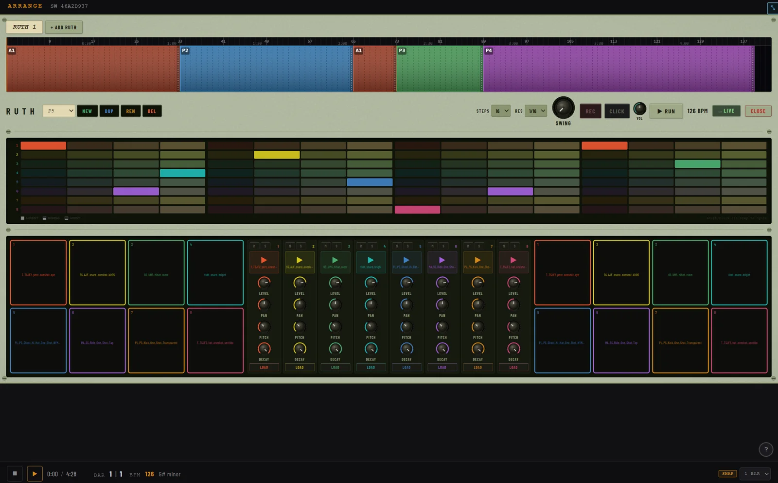Click the channel 4 PITCH knob
Image resolution: width=778 pixels, height=483 pixels.
pyautogui.click(x=371, y=326)
